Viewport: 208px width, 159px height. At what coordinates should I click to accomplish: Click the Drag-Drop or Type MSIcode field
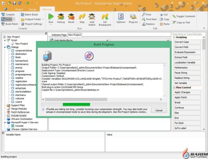coord(187,34)
